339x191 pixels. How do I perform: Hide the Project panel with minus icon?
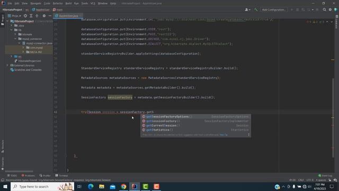pos(50,16)
